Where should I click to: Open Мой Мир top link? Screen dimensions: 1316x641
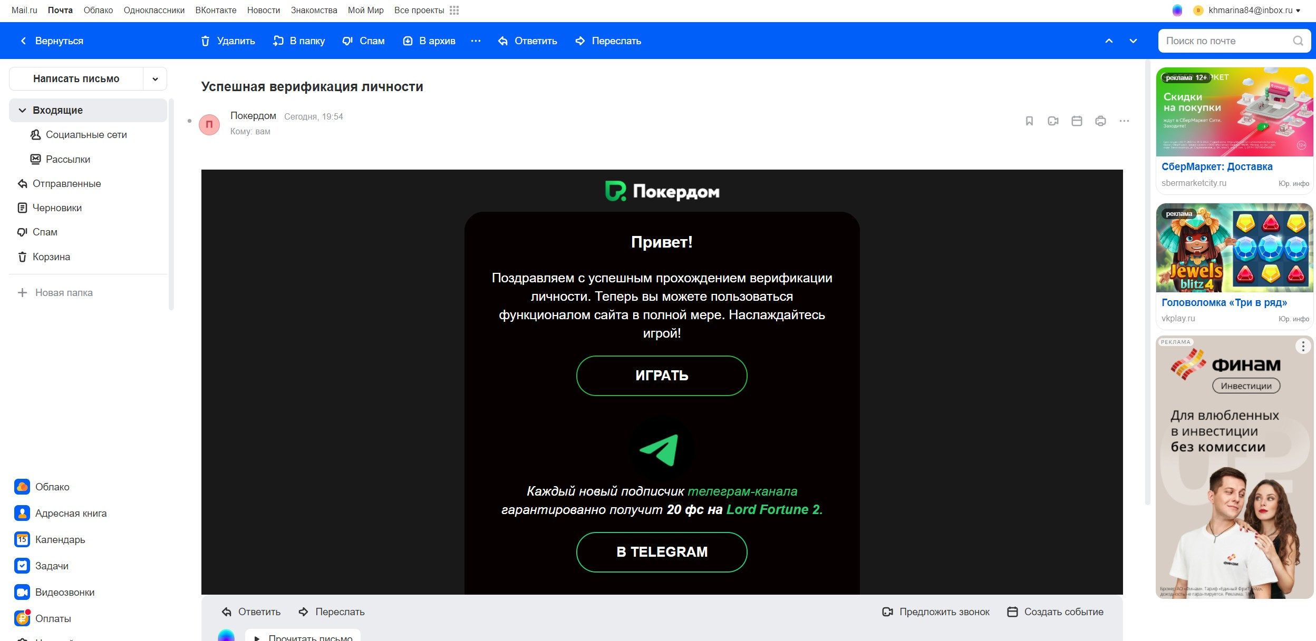point(365,10)
